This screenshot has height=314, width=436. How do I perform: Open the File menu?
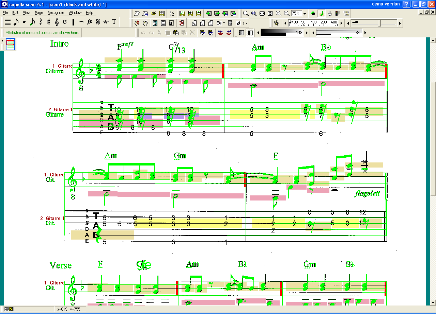5,13
